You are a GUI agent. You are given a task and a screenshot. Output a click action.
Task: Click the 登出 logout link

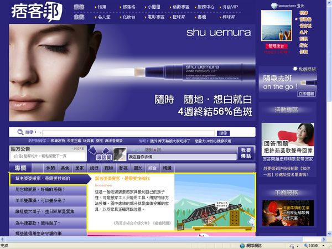tap(300, 6)
